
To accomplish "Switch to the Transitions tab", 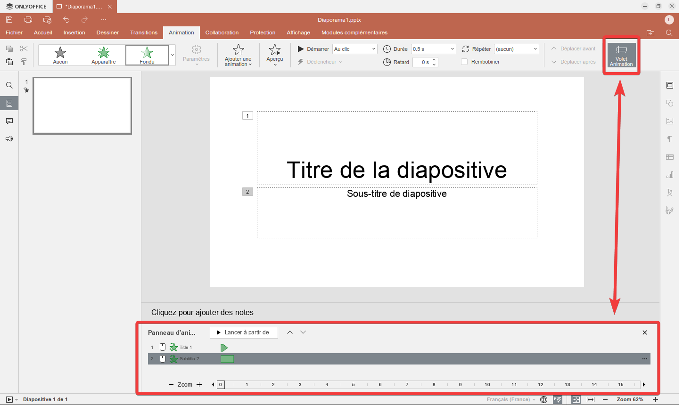I will [x=144, y=32].
